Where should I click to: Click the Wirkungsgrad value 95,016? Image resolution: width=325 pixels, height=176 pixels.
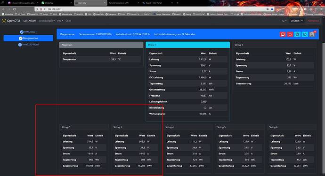203,114
